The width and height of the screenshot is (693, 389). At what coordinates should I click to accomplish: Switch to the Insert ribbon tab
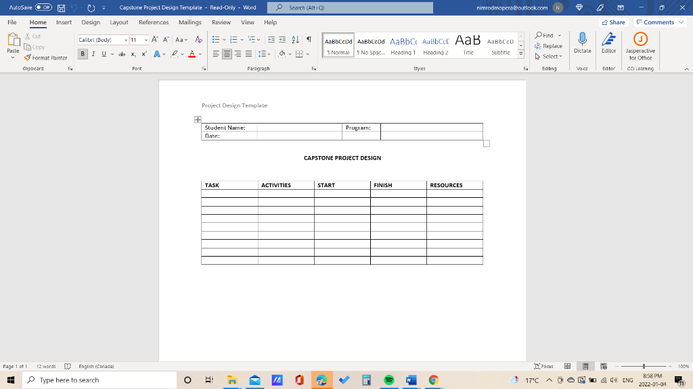[x=63, y=22]
